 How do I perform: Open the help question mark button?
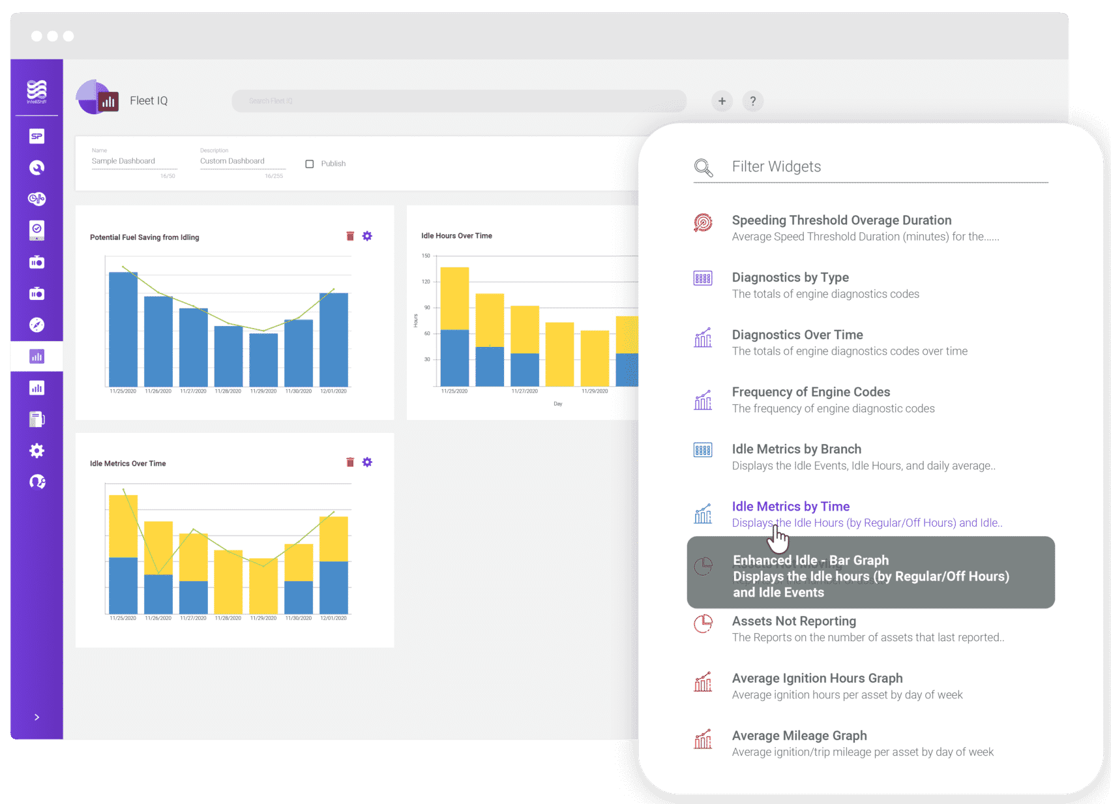click(753, 101)
